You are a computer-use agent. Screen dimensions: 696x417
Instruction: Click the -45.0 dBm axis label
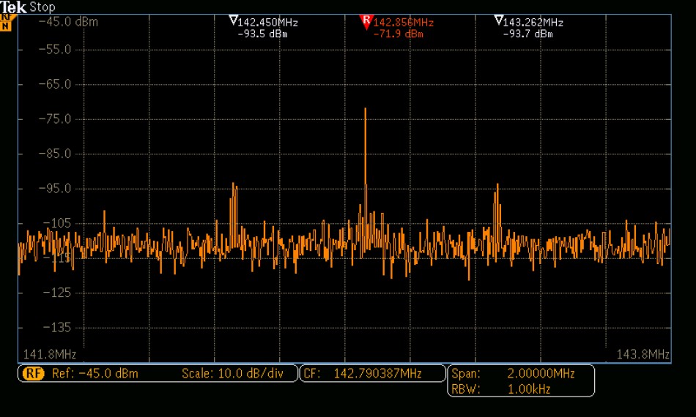68,22
